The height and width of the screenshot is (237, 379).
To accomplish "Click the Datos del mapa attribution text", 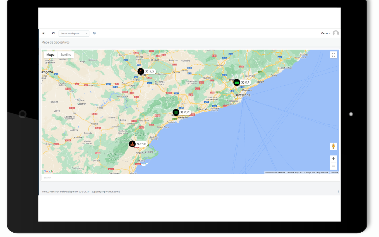I will (307, 173).
